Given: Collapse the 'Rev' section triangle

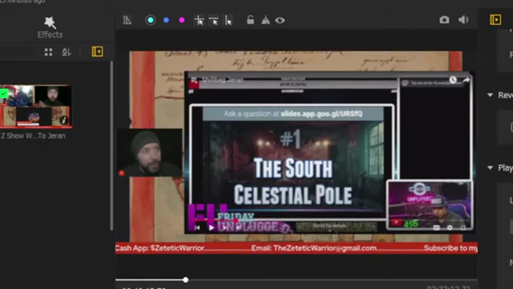Looking at the screenshot, I should (x=490, y=95).
